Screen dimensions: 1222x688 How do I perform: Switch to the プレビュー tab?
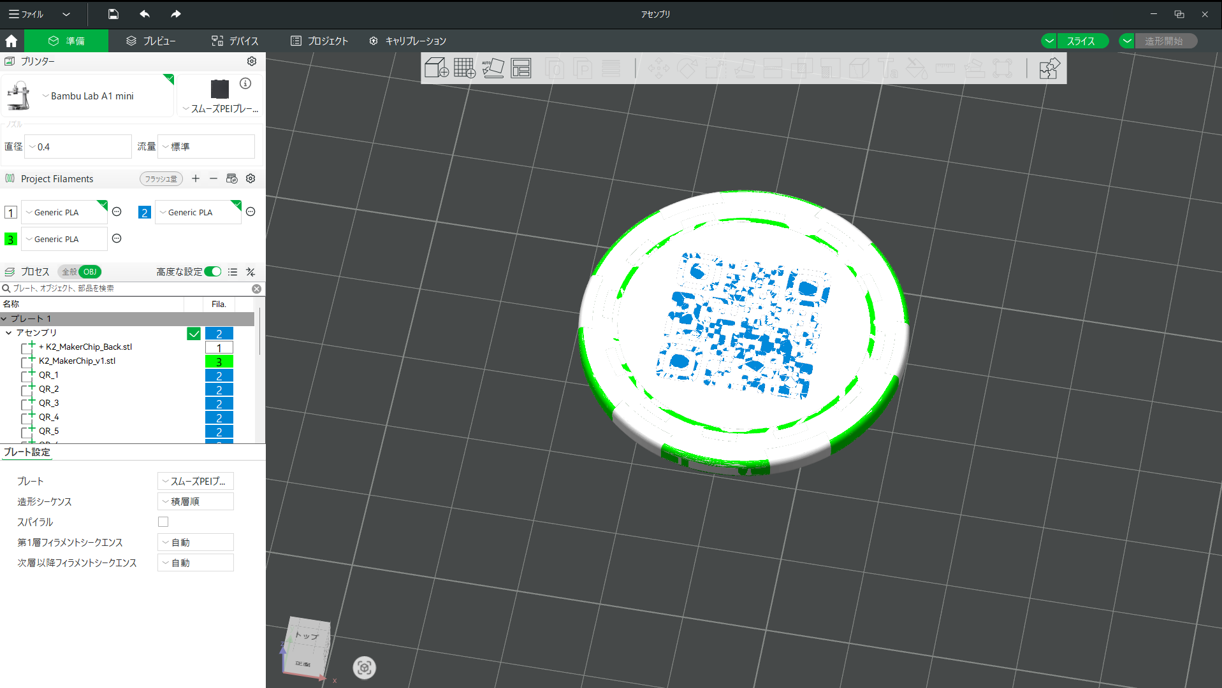150,41
